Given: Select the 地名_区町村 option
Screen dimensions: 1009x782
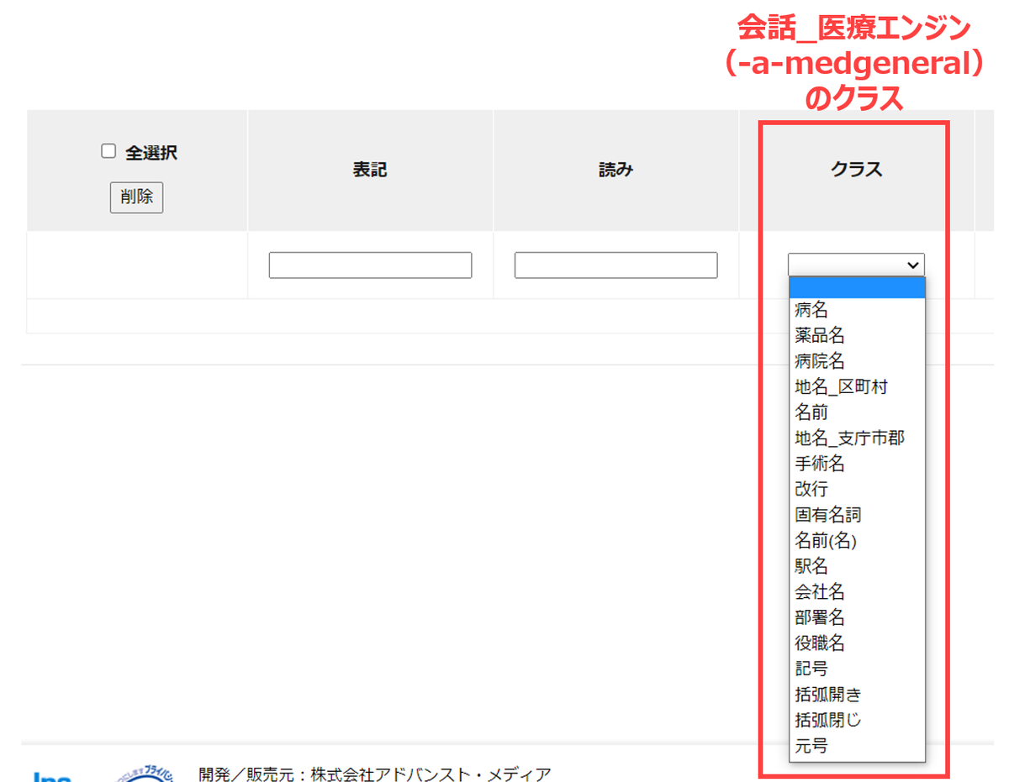Looking at the screenshot, I should [857, 386].
